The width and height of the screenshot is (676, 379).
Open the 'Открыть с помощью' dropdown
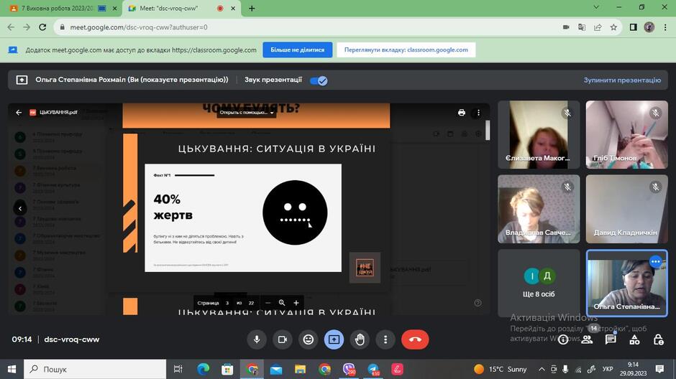coord(246,113)
